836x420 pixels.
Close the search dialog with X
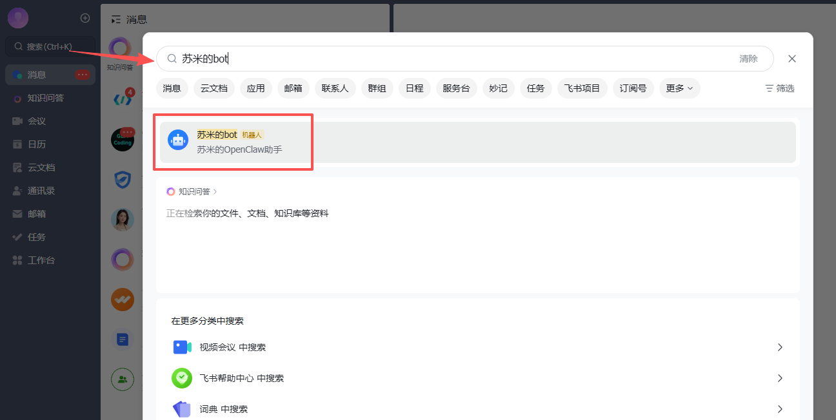coord(792,59)
